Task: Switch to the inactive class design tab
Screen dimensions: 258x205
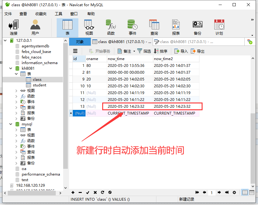Action: [199, 42]
